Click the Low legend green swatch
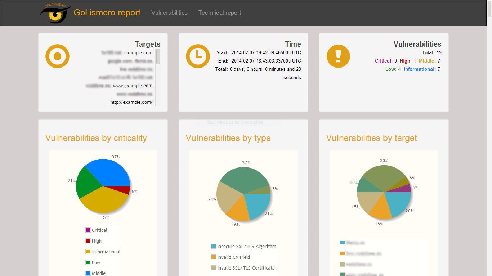The height and width of the screenshot is (276, 492). point(88,262)
